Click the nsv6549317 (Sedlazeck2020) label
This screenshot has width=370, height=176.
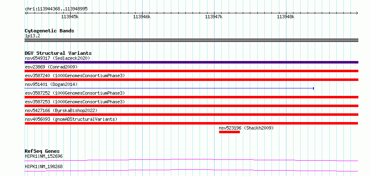[x=57, y=58]
